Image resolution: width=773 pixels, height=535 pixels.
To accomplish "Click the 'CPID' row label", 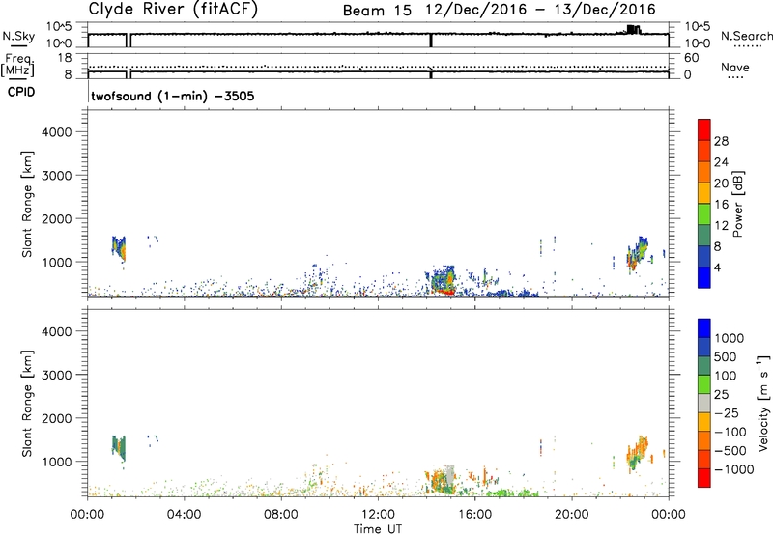I will 21,92.
